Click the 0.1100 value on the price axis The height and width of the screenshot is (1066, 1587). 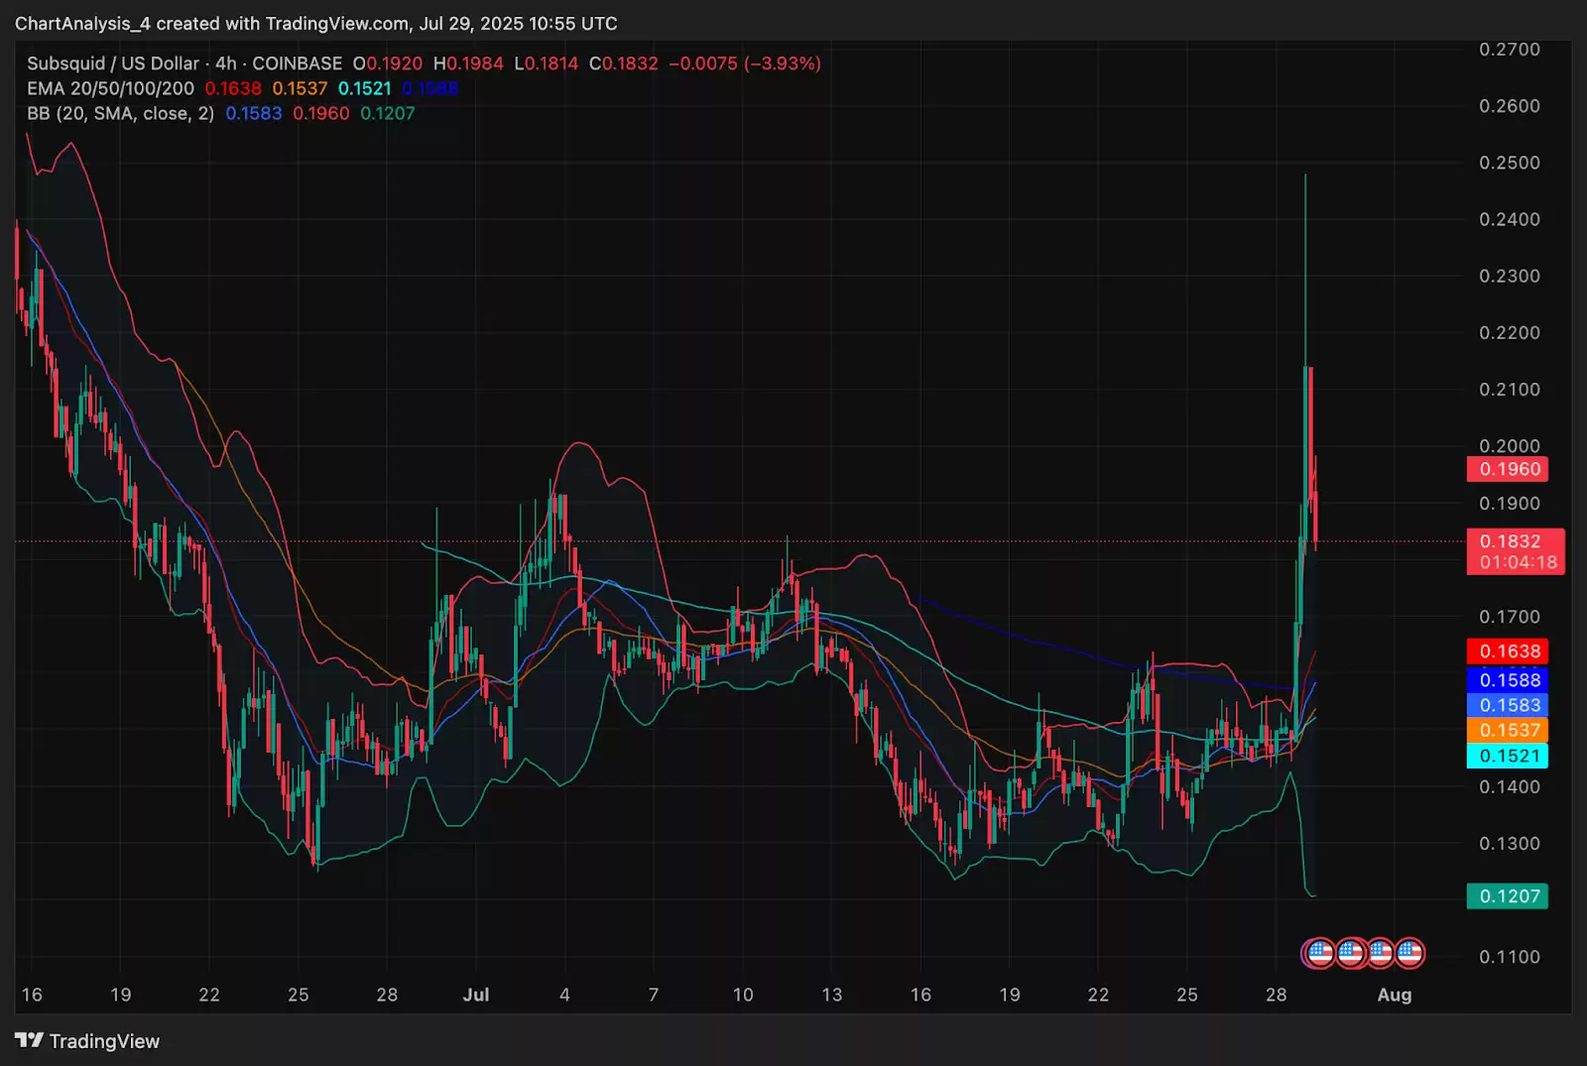point(1509,957)
